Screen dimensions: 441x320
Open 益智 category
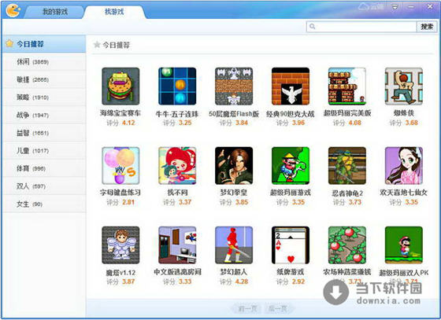pos(44,133)
